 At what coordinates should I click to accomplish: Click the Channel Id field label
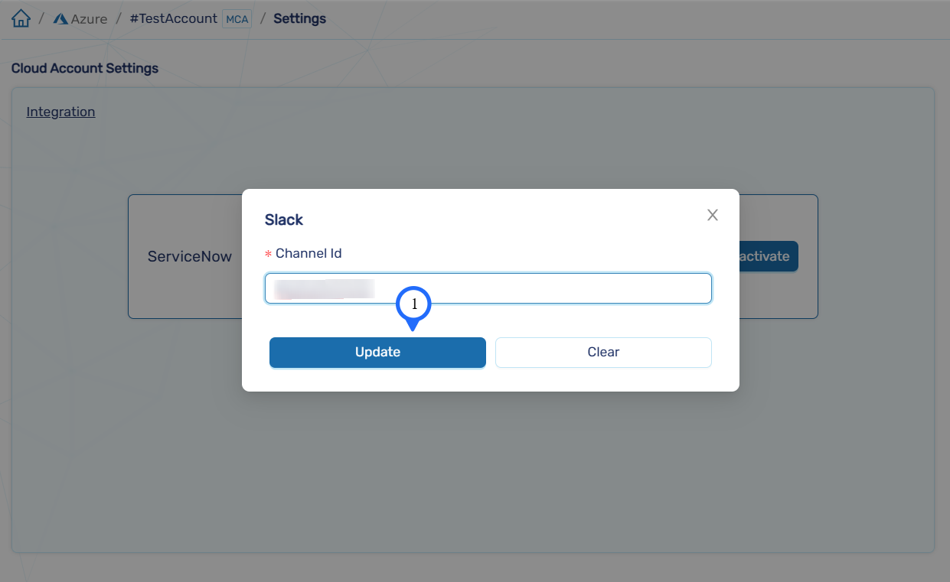(x=309, y=253)
